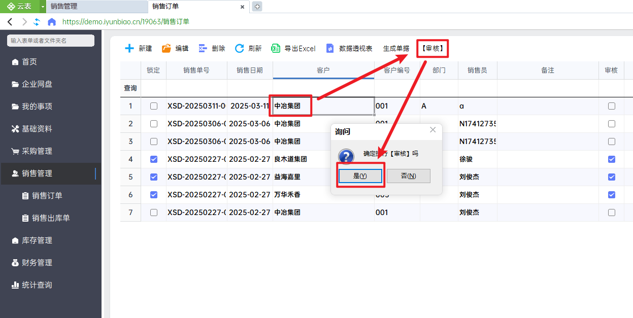Image resolution: width=633 pixels, height=318 pixels.
Task: Toggle 锁定 checkbox in row 1
Action: coord(154,106)
